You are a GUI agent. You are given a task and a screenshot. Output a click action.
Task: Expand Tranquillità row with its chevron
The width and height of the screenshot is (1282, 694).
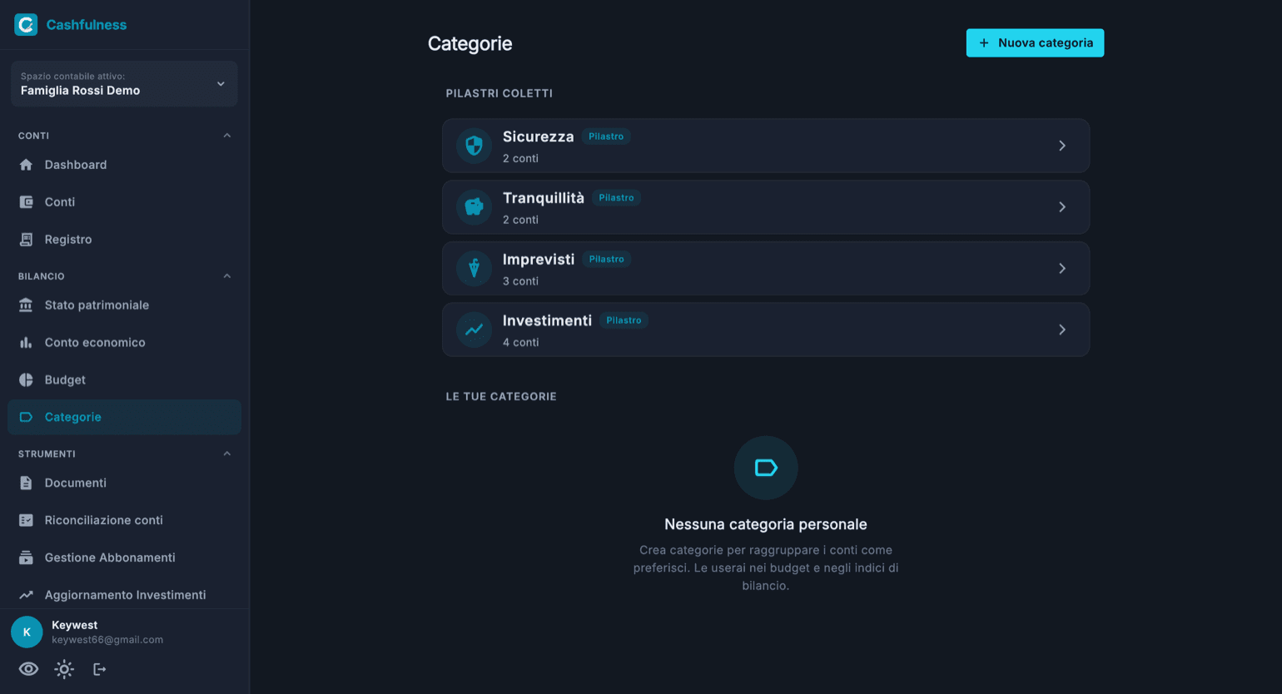pyautogui.click(x=1062, y=207)
